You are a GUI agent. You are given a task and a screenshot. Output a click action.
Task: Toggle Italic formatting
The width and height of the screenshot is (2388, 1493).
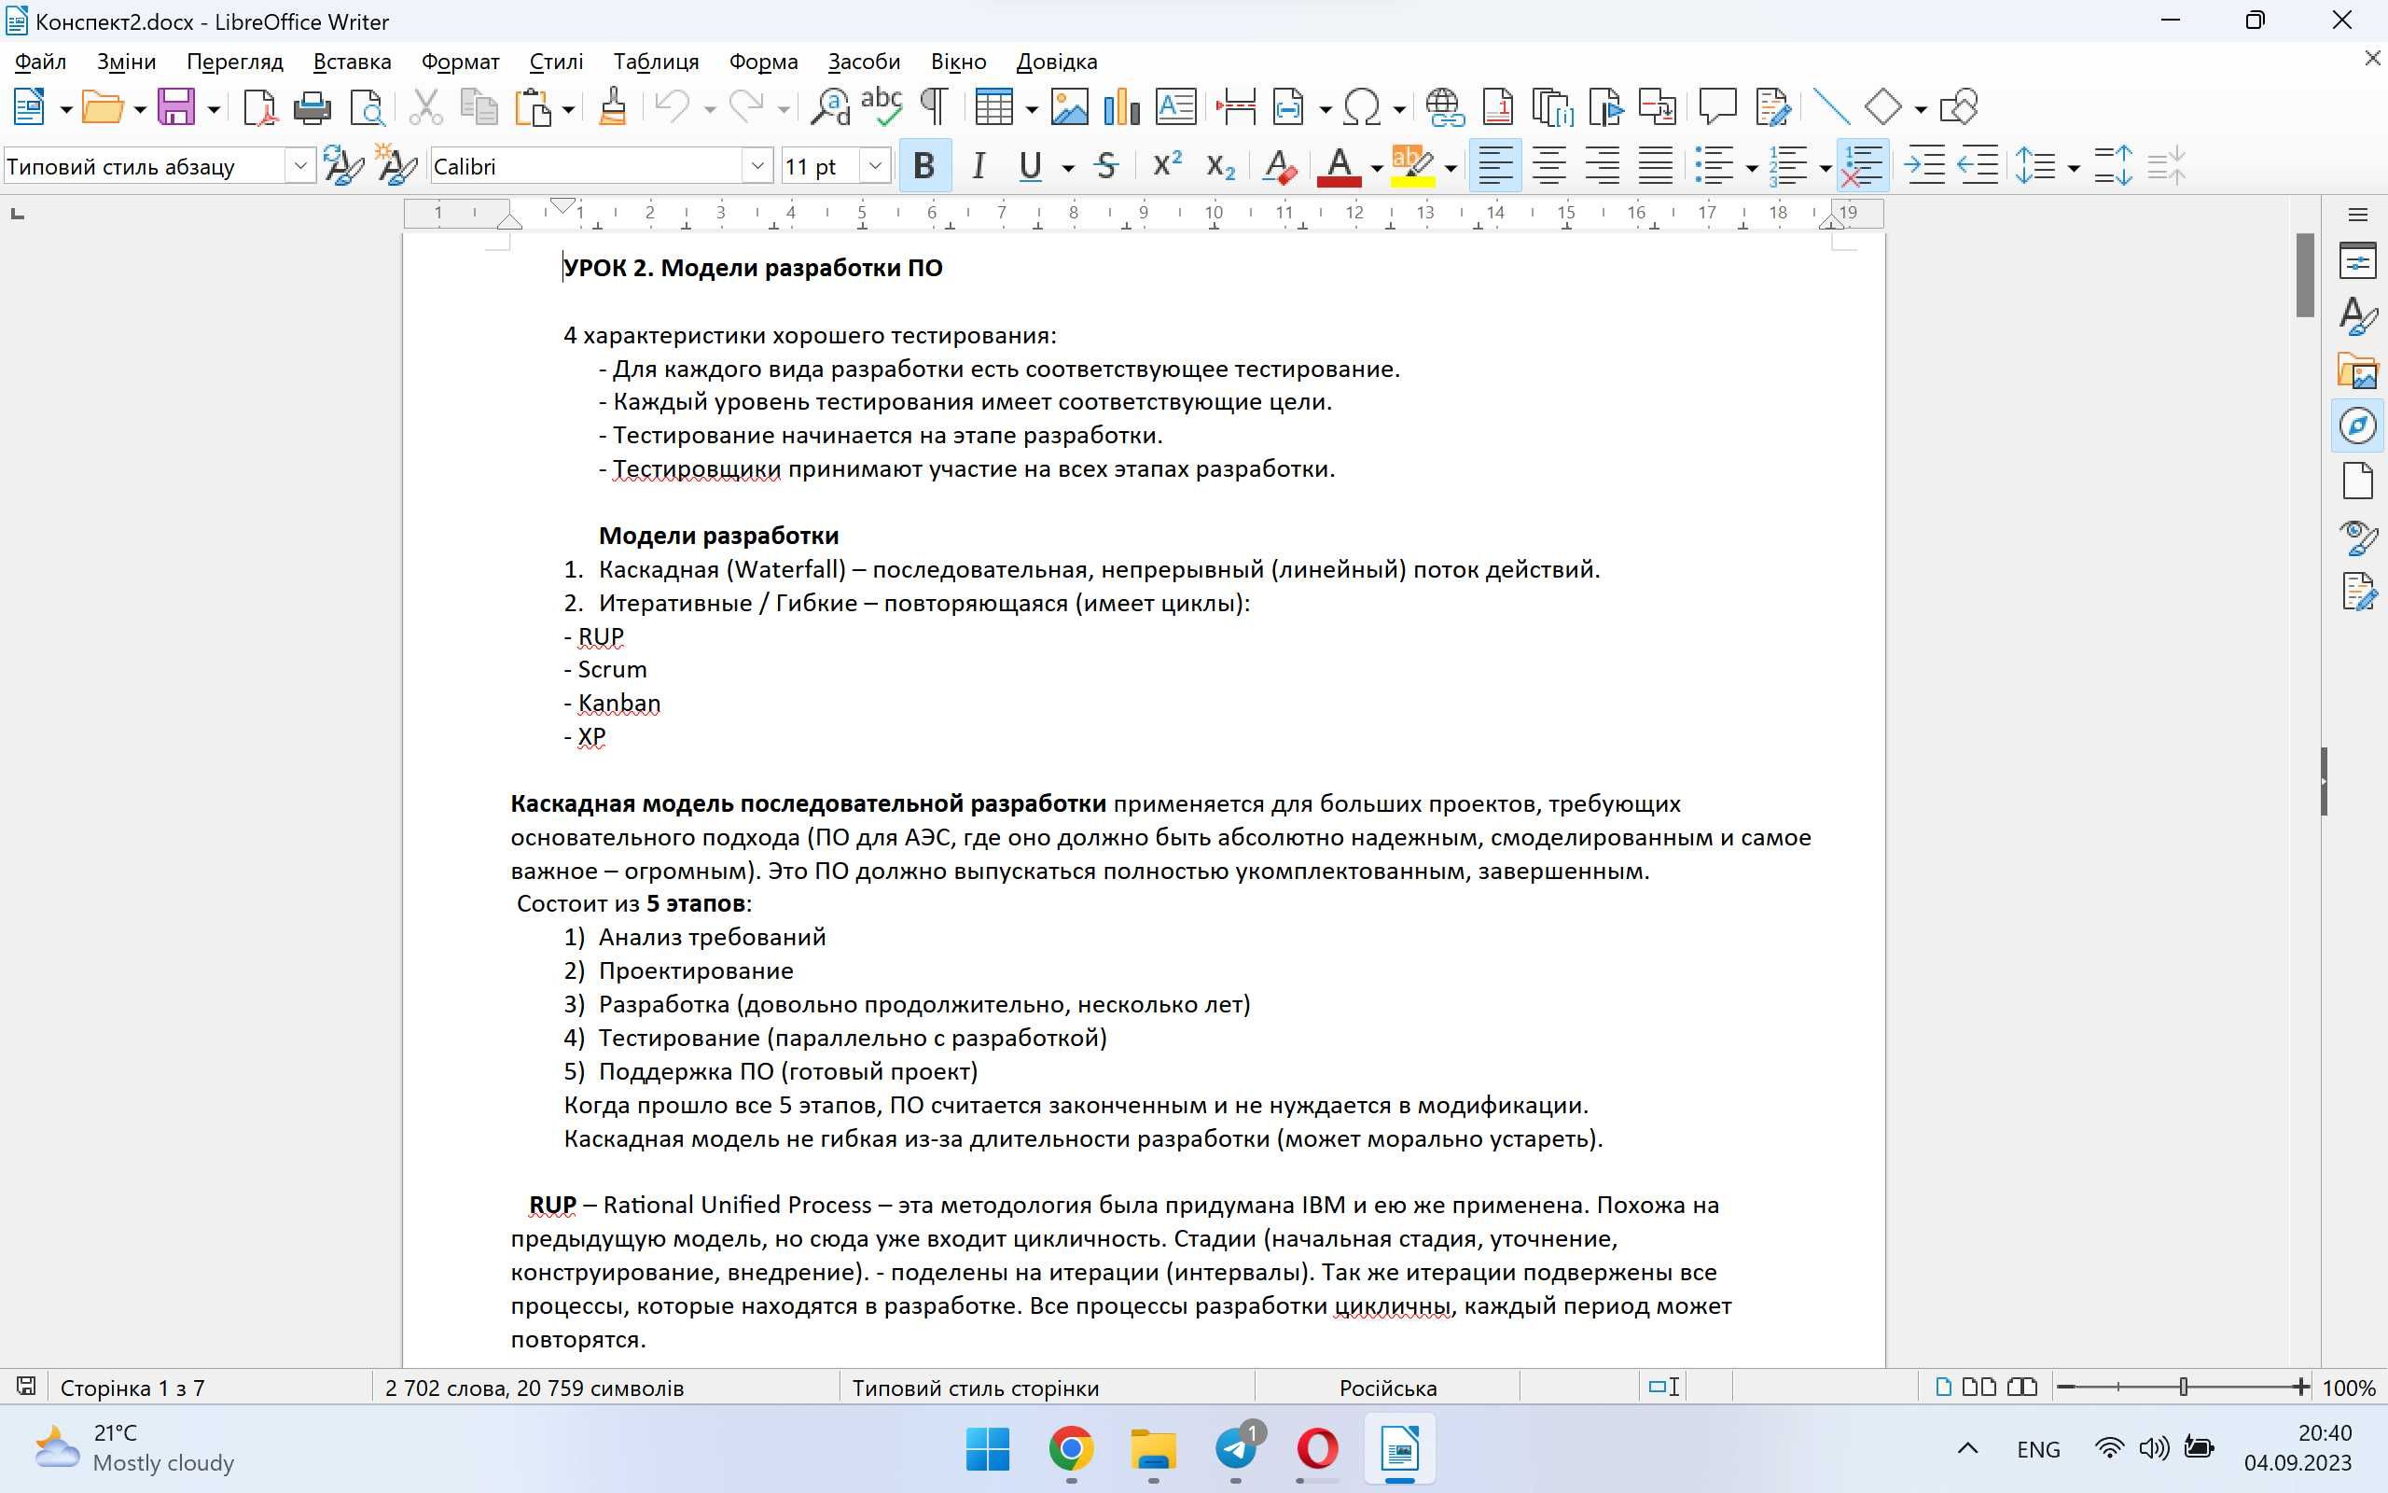tap(978, 166)
